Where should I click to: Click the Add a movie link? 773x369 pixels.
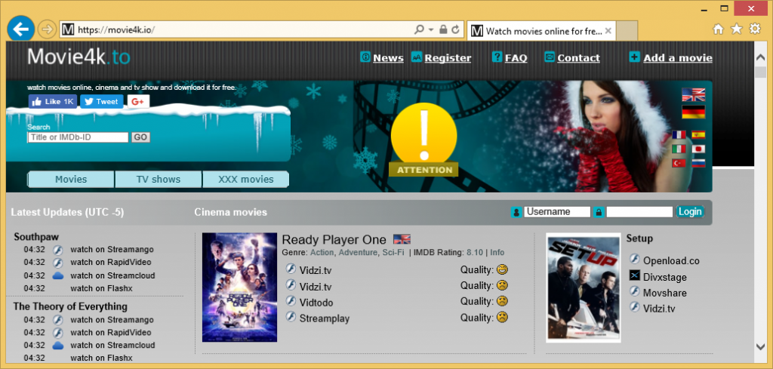pos(677,58)
